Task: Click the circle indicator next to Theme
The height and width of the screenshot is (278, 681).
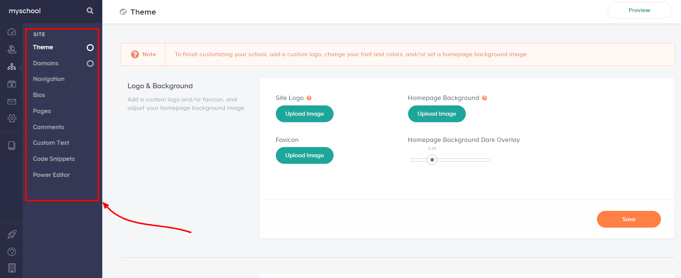Action: pos(90,48)
